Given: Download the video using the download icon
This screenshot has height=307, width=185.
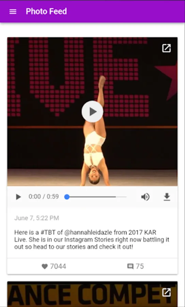Looking at the screenshot, I should coord(167,197).
